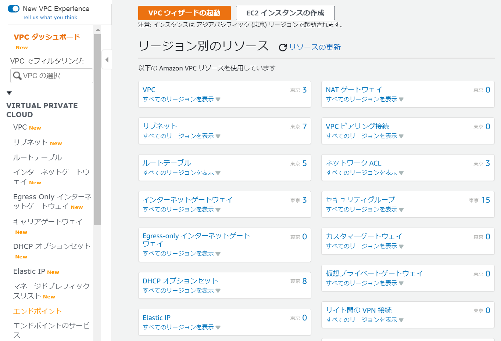Expand all regions under Elastic IP card
Screen dimensions: 501x341
click(182, 327)
